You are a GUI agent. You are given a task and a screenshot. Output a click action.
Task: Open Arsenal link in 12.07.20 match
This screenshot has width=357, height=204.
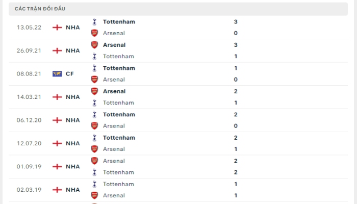(114, 149)
